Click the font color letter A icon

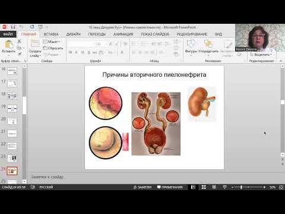pyautogui.click(x=122, y=52)
